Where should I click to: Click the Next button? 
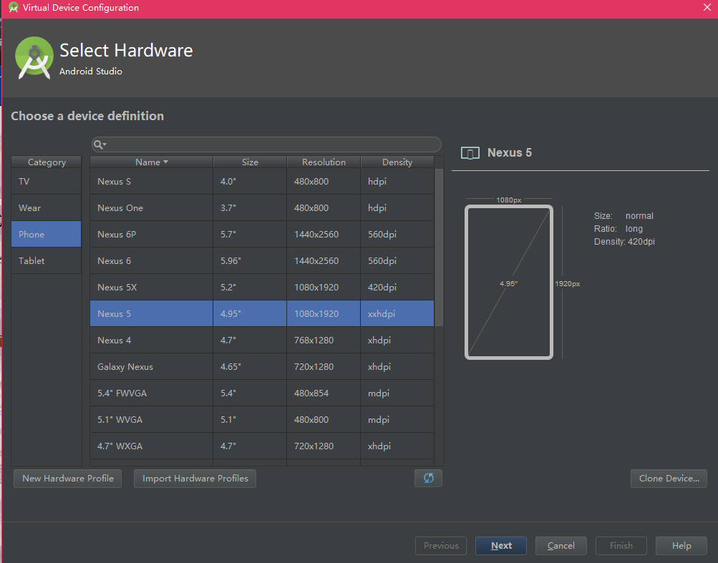point(501,546)
